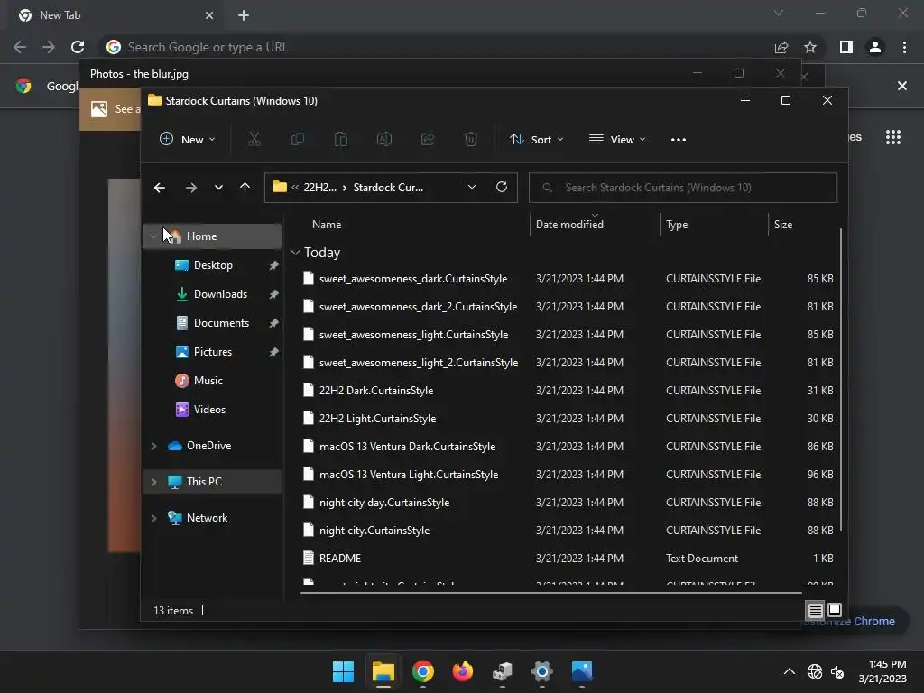The image size is (924, 693).
Task: Switch to large thumbnails view icon
Action: pos(835,610)
